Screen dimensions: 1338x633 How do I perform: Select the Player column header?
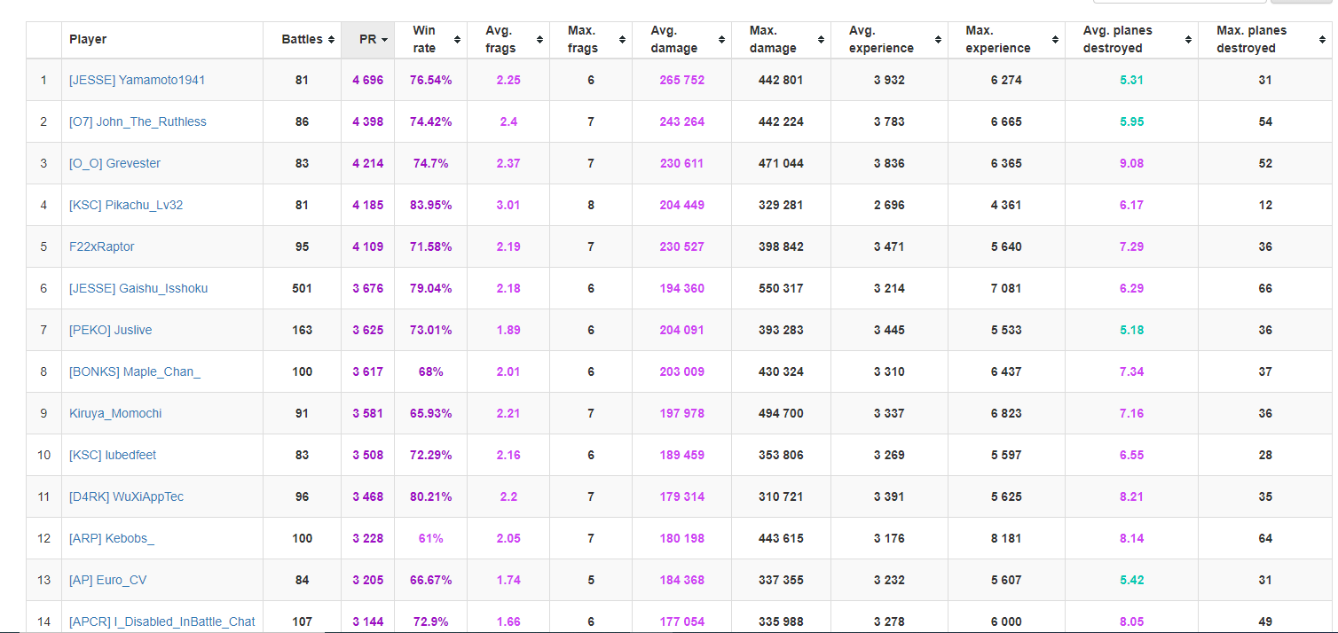click(88, 40)
